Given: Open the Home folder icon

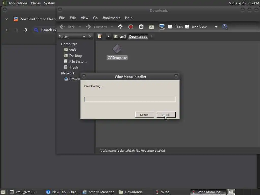Looking at the screenshot, I should 152,27.
